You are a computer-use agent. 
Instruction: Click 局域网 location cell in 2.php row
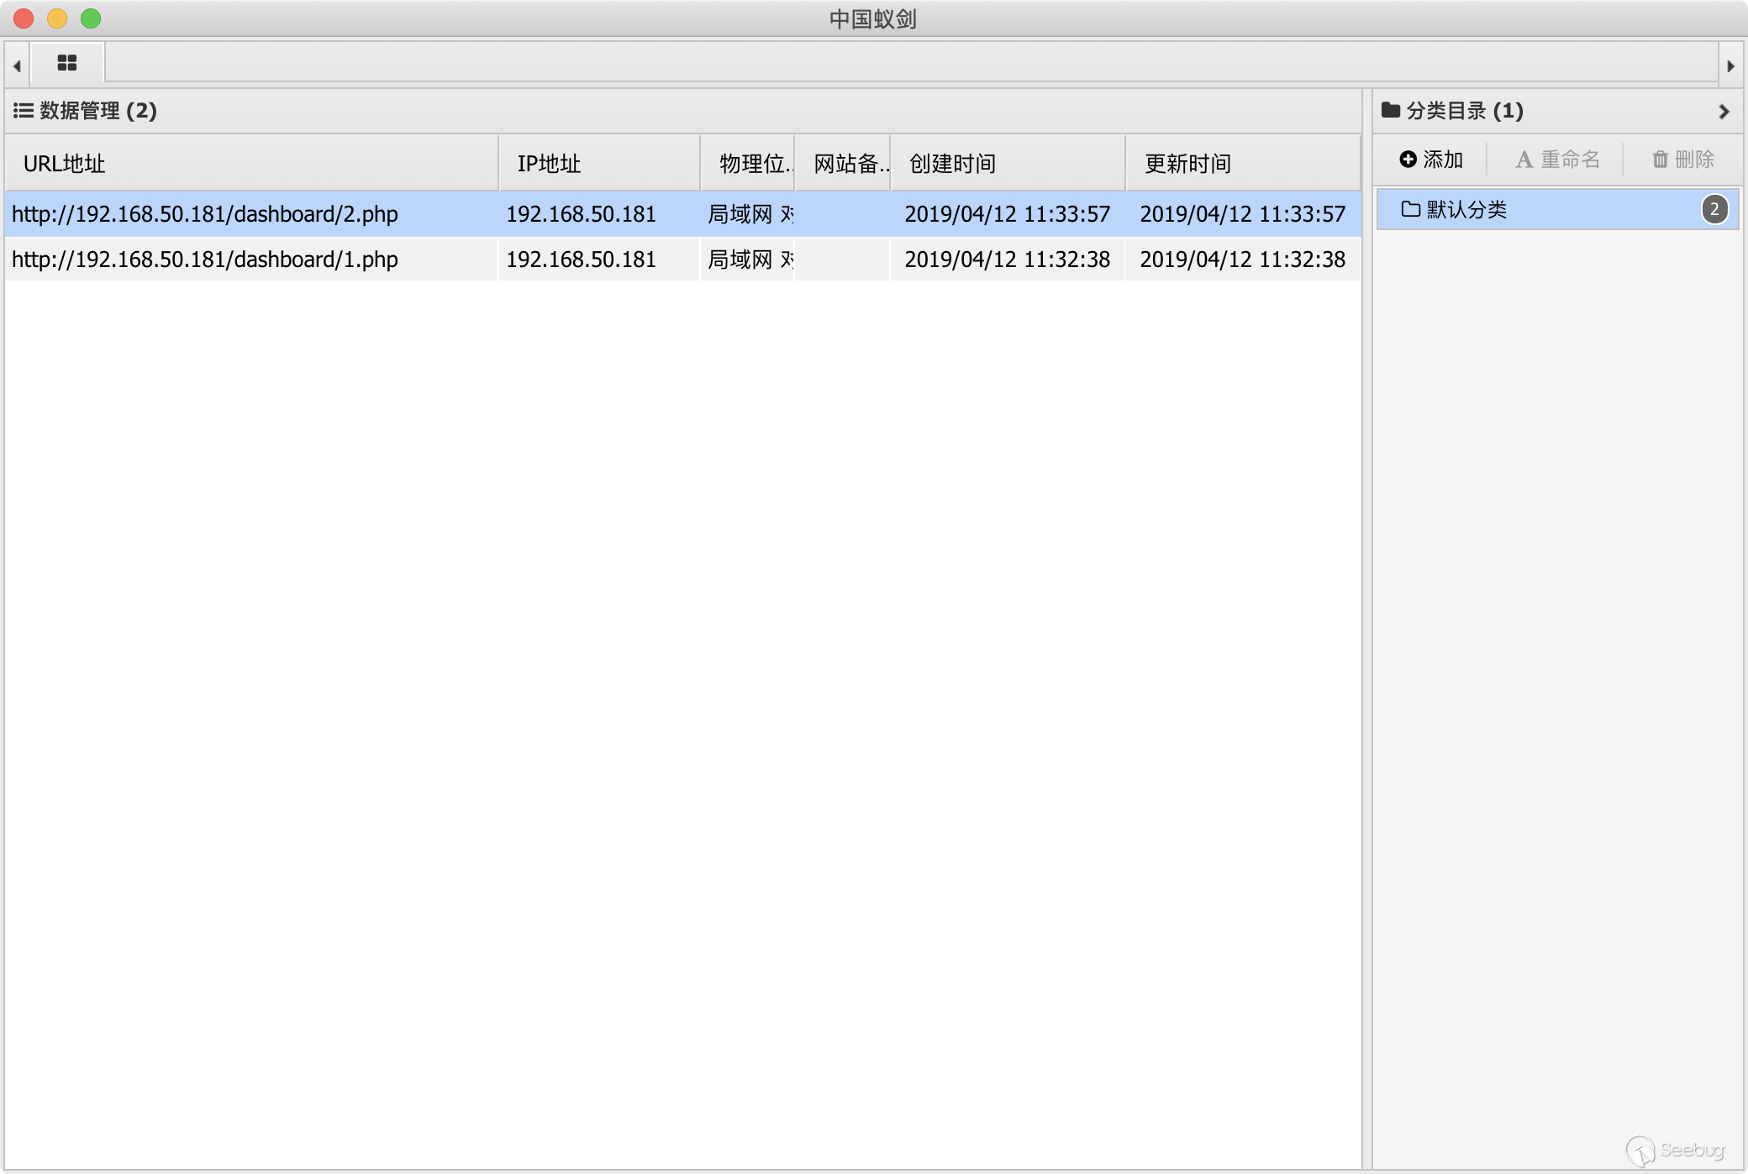[x=748, y=214]
